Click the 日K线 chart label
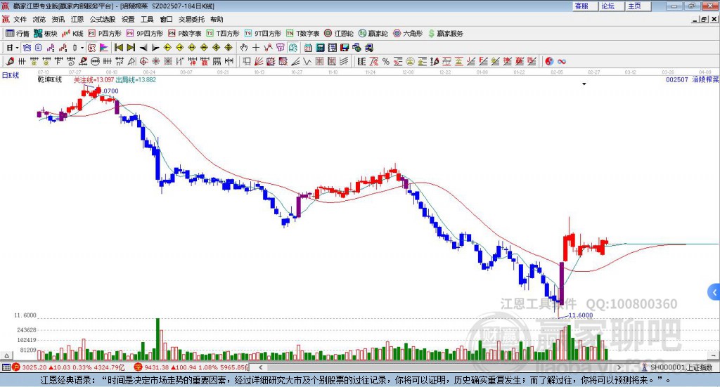Viewport: 720px width, 387px height. tap(11, 76)
